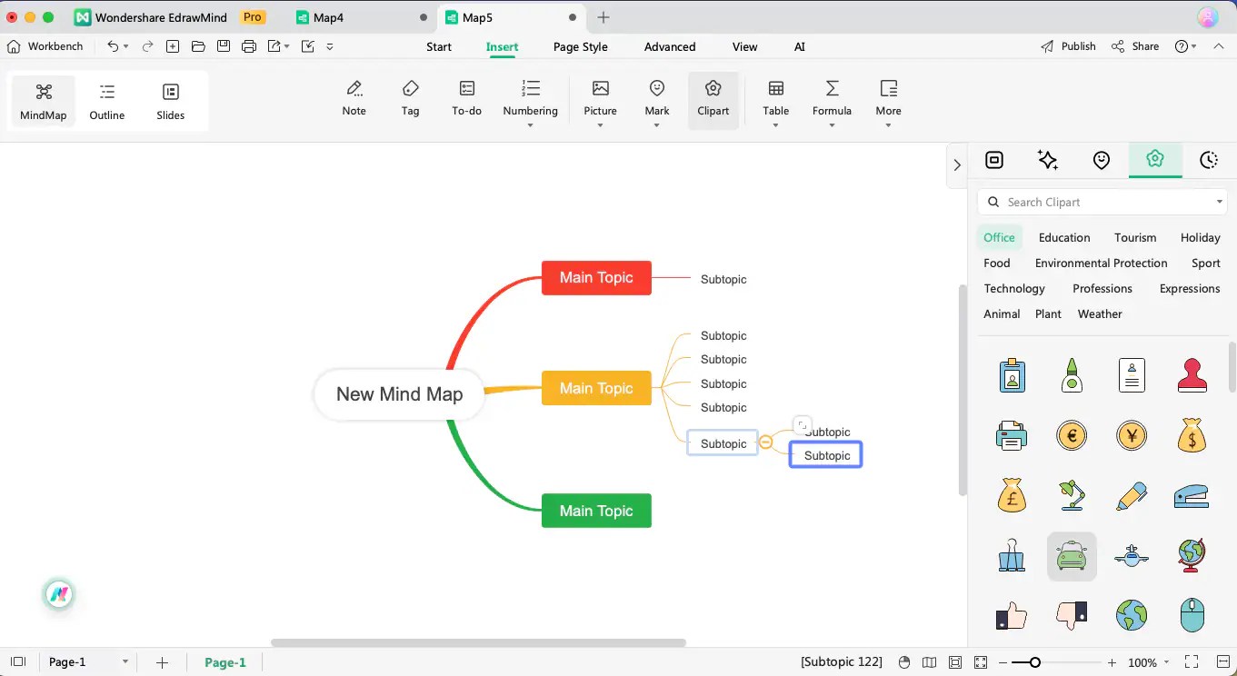Switch to Outline view mode
The width and height of the screenshot is (1237, 676).
107,101
